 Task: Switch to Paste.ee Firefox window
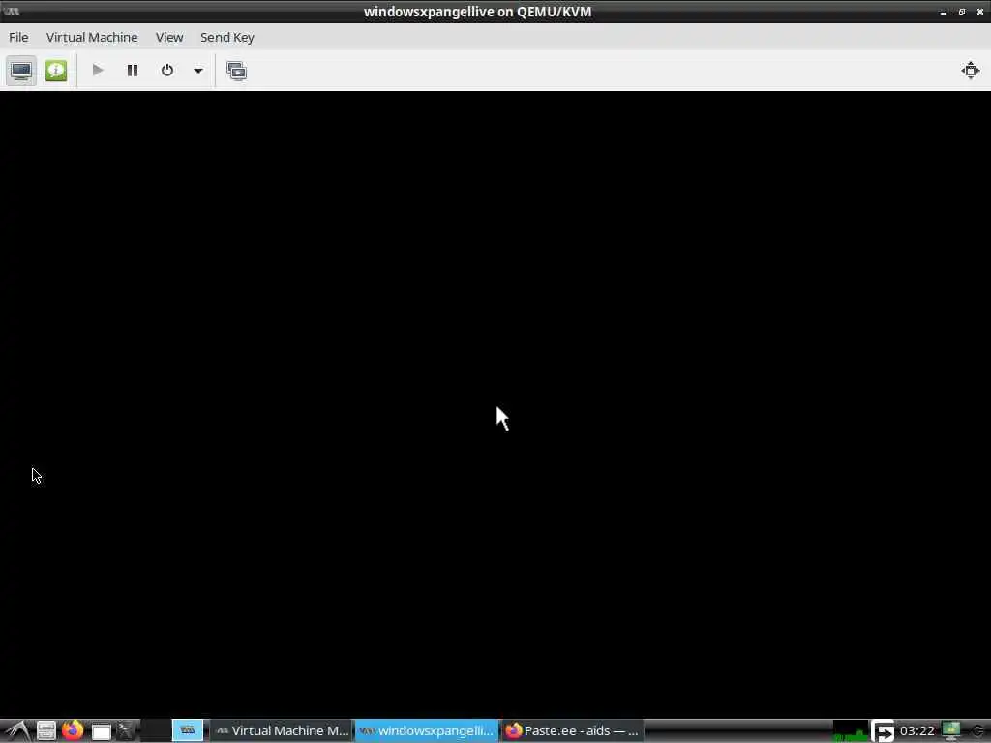point(572,731)
